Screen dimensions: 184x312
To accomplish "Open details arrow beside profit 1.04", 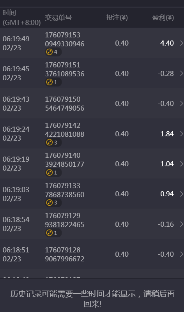I will click(x=181, y=164).
